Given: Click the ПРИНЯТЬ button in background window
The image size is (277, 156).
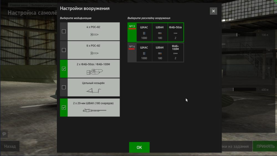Looking at the screenshot, I should pyautogui.click(x=265, y=146).
